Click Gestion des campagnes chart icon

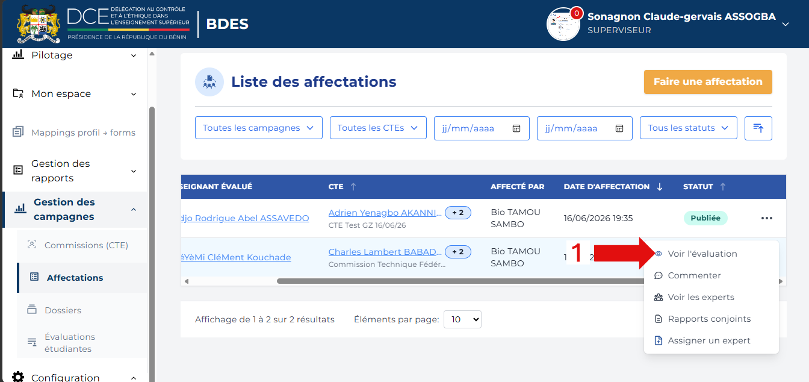(20, 209)
